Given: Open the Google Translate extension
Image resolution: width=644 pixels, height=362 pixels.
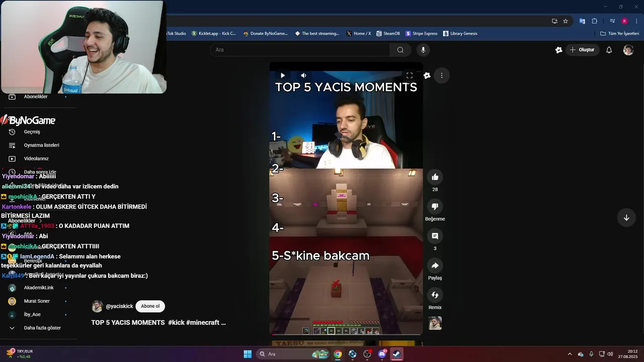Looking at the screenshot, I should coord(582,21).
